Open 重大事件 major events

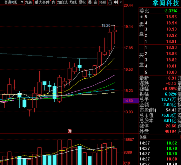coord(42,2)
